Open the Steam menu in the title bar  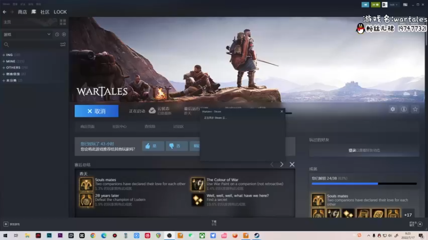[x=6, y=4]
